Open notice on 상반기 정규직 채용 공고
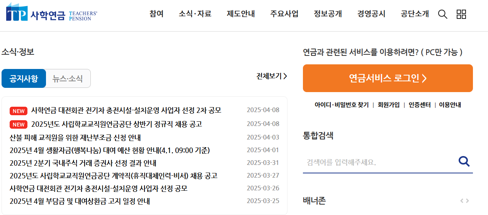The image size is (488, 215). (x=117, y=124)
